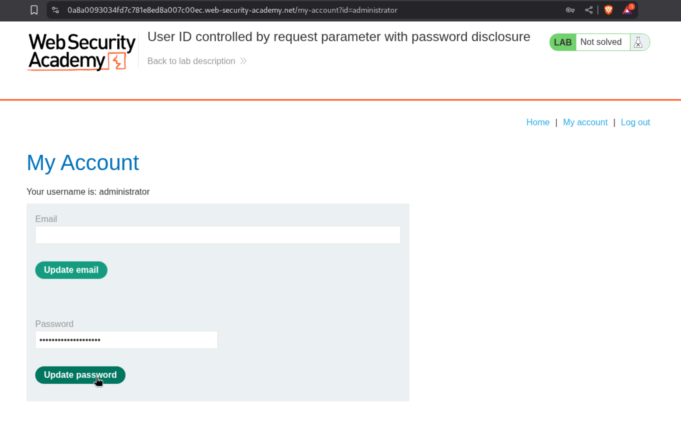Open the My account navigation link
The width and height of the screenshot is (681, 429).
pos(585,122)
